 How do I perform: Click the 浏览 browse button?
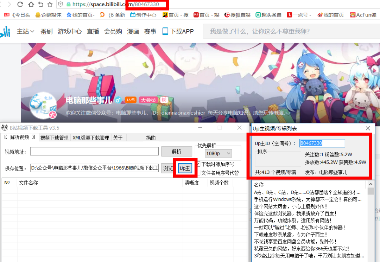tap(168, 168)
